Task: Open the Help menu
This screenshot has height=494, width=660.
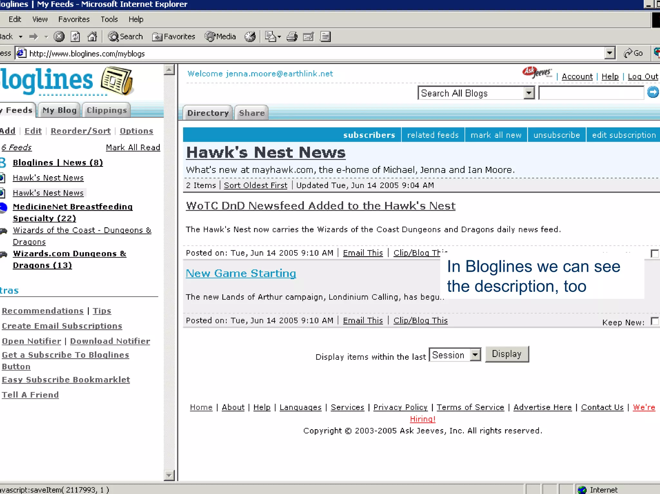Action: (136, 19)
